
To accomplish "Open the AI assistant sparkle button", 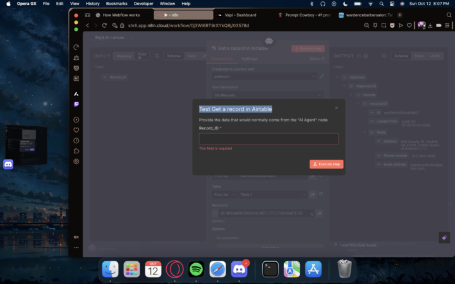I will click(x=444, y=238).
